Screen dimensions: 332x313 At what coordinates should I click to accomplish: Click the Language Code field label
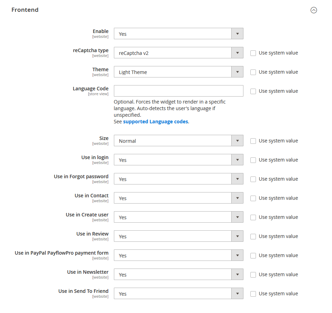point(91,89)
